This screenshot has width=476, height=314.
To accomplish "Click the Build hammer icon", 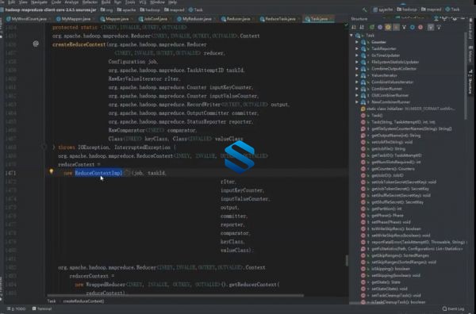I will (365, 10).
